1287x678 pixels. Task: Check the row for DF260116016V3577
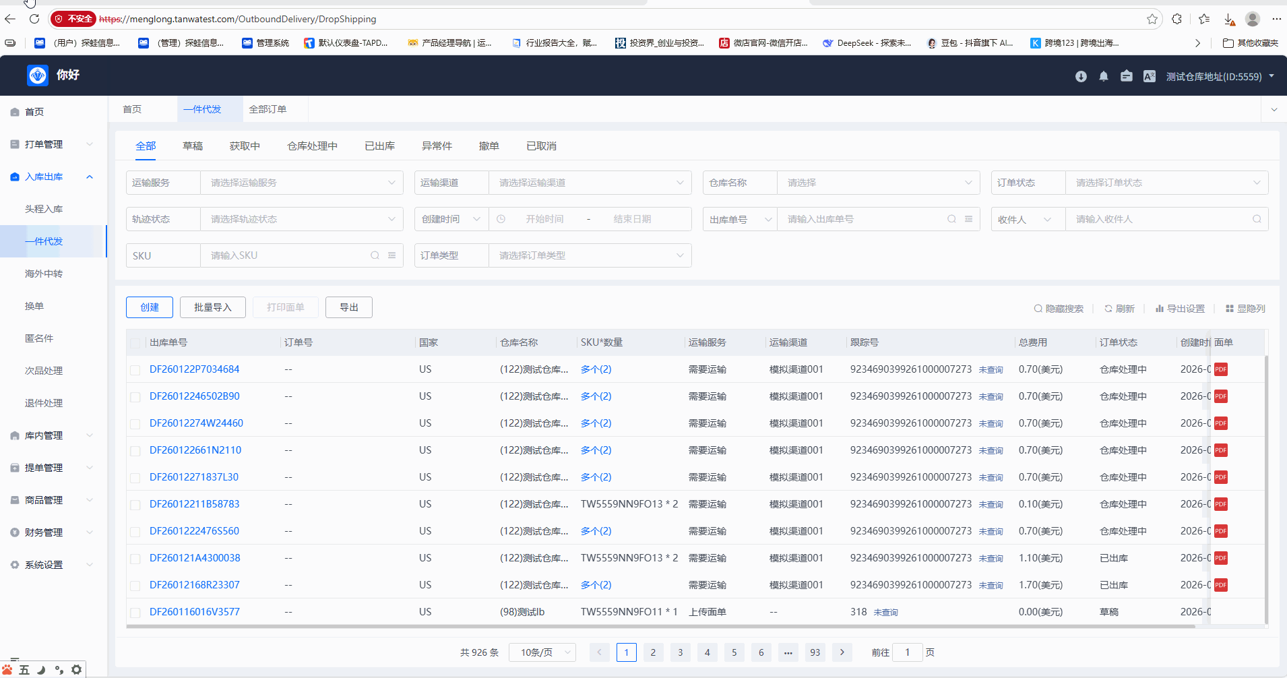[x=135, y=613]
